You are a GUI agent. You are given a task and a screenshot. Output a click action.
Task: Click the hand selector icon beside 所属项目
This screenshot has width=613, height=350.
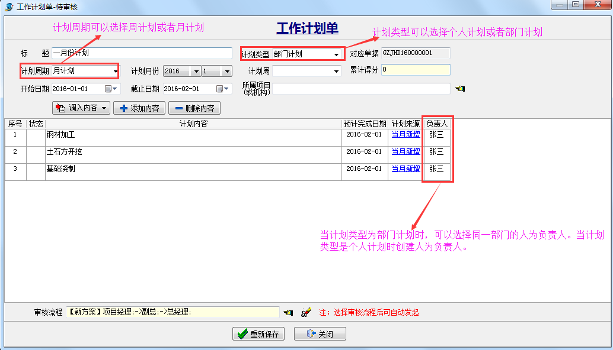point(460,89)
